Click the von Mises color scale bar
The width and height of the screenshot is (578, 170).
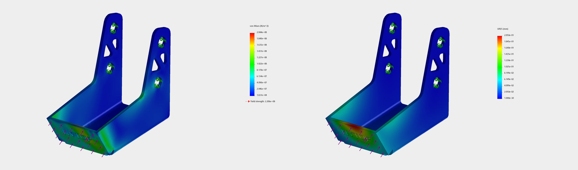point(252,64)
